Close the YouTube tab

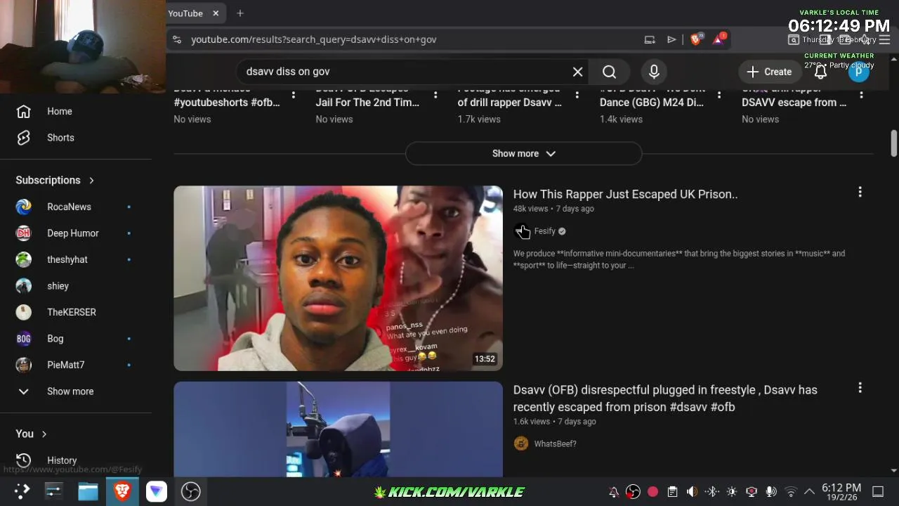216,13
